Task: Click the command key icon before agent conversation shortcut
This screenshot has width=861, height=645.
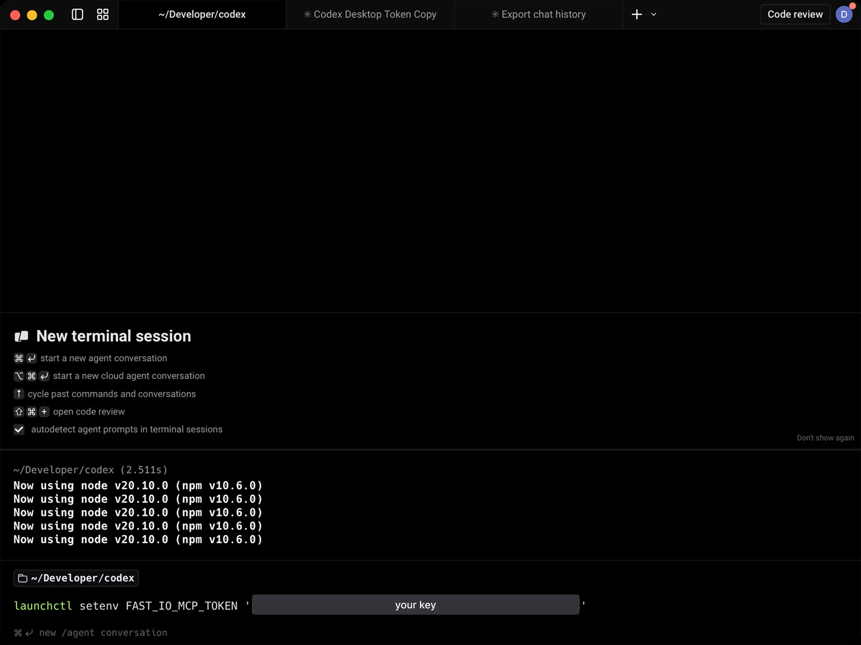Action: [x=18, y=358]
